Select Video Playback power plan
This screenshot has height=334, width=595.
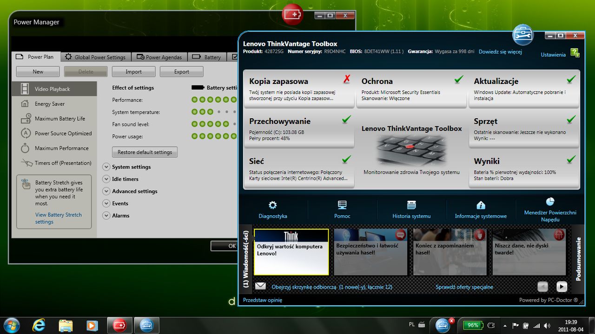[x=54, y=89]
